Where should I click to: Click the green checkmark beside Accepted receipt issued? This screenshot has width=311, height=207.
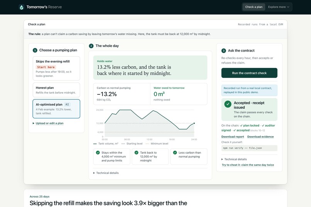228,104
